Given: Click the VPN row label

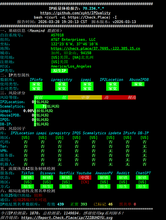Looking at the screenshot, I should click(4, 151).
